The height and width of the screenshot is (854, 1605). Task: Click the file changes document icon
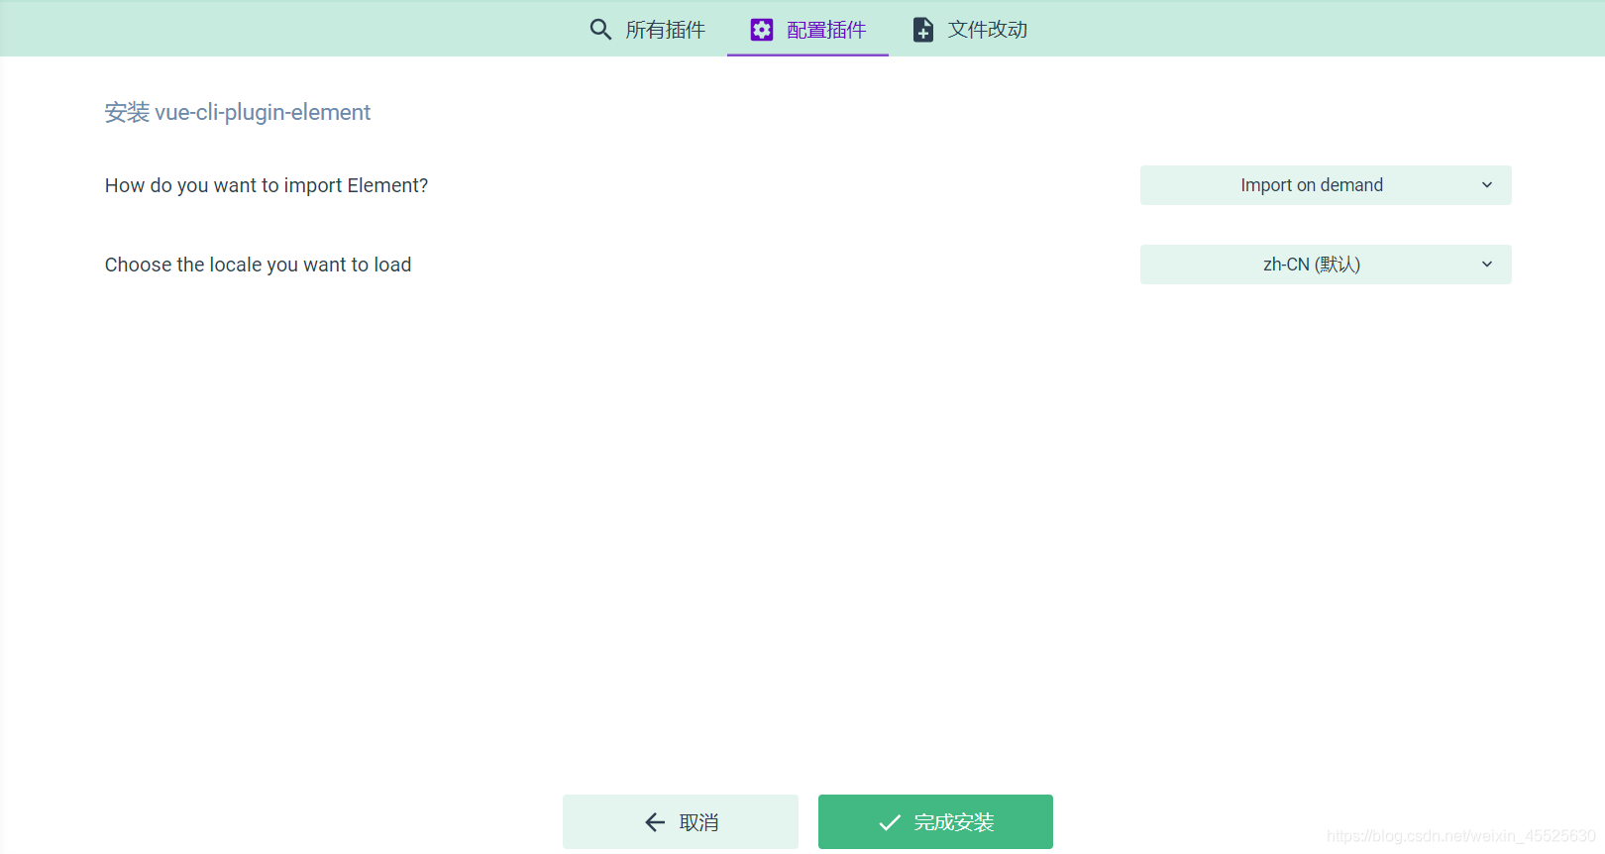click(x=922, y=30)
